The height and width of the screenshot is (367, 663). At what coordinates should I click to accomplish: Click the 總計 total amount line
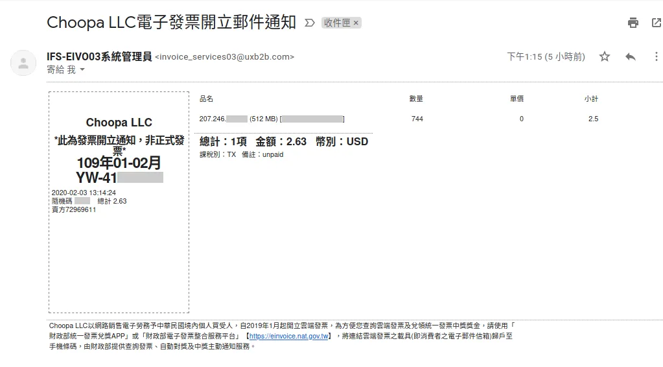(x=283, y=141)
